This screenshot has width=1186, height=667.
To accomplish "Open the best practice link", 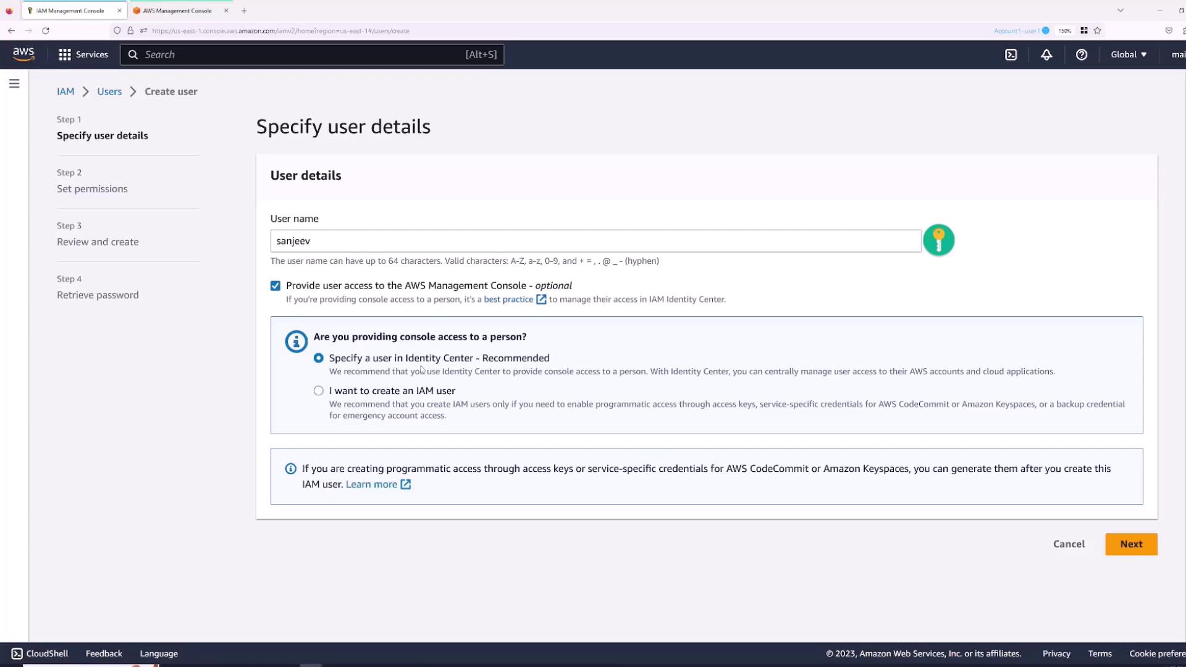I will coord(508,300).
